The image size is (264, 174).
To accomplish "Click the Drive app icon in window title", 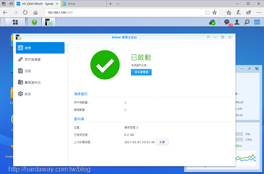I will coord(18,37).
